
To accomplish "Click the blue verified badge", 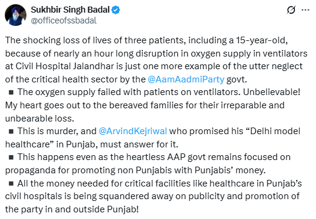I will click(116, 10).
